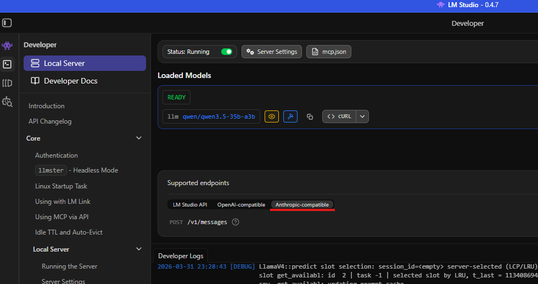Click the 2026-03-31 23:28:43 log timestamp
Viewport: 538px width, 284px height.
[x=192, y=266]
